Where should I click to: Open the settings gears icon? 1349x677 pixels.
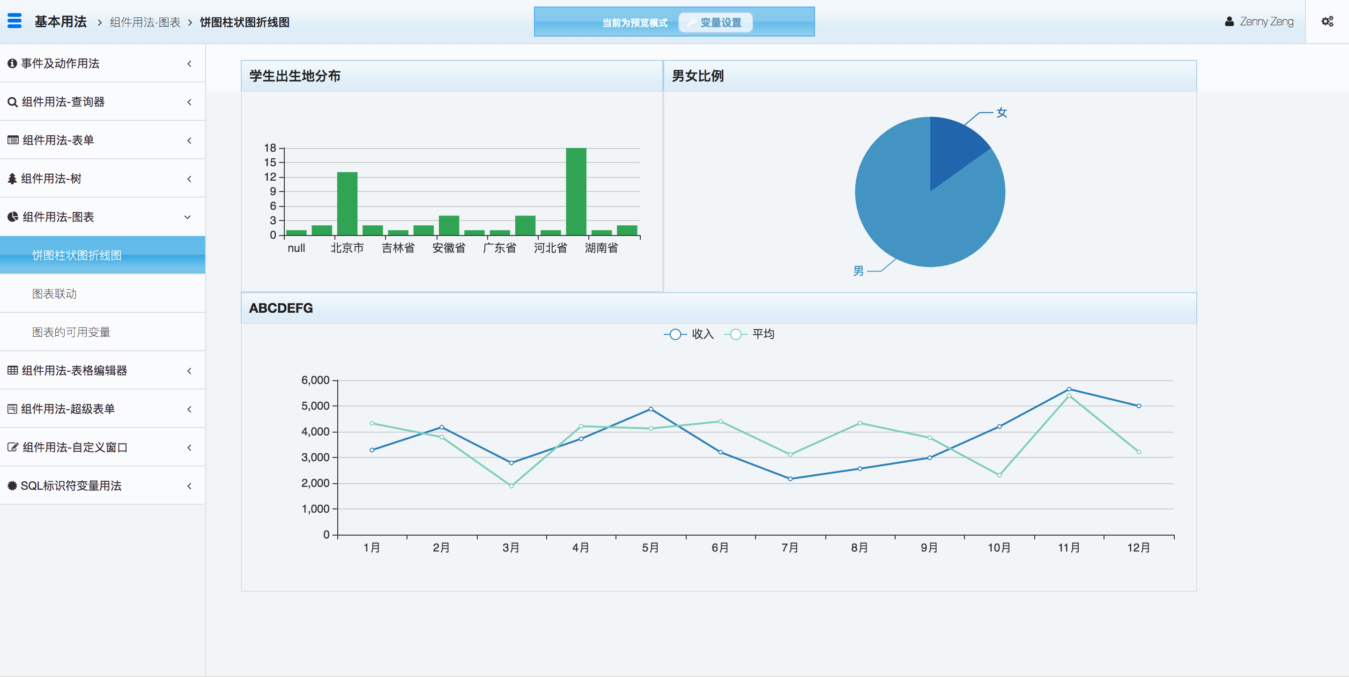[1327, 22]
